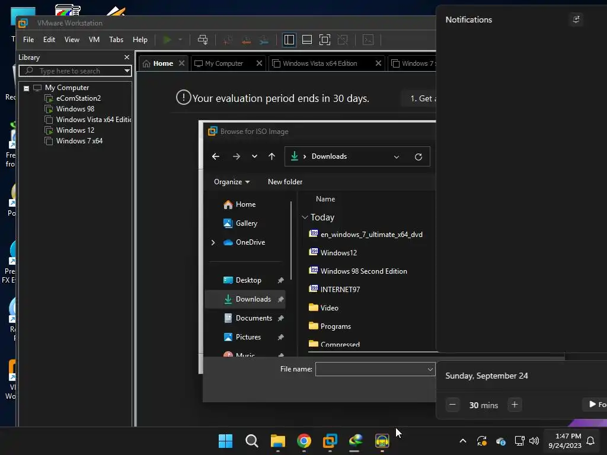Click the File name combo box
Screen dimensions: 607x455
pyautogui.click(x=375, y=369)
